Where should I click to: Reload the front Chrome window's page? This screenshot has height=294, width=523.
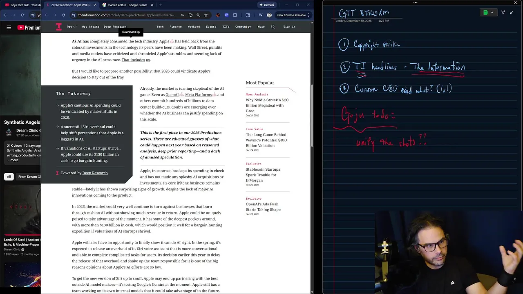pyautogui.click(x=63, y=15)
